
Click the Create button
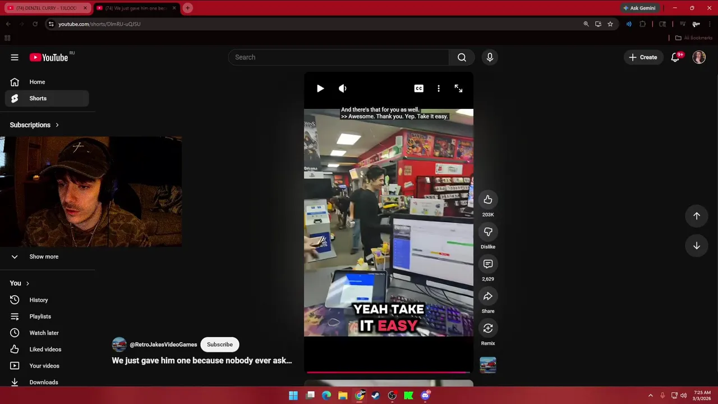[x=643, y=57]
